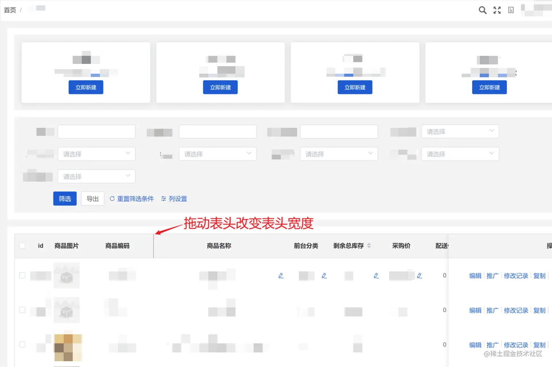Open the global search magnifier icon
Image resolution: width=552 pixels, height=367 pixels.
click(x=482, y=10)
